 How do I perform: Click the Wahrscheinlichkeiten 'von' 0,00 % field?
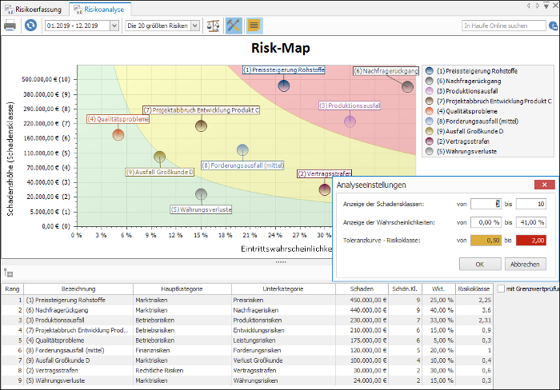[x=486, y=222]
